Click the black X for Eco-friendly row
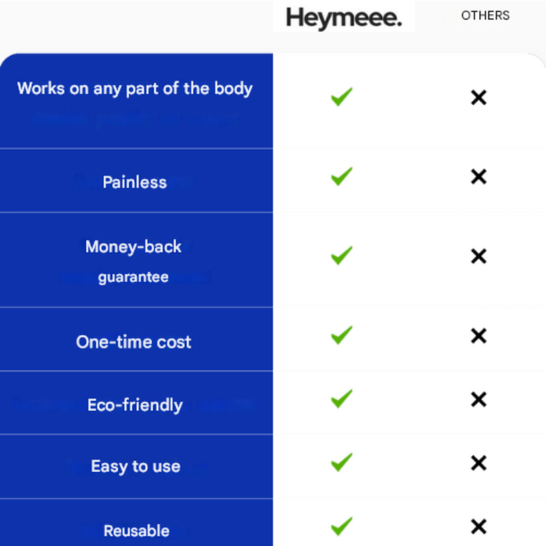The height and width of the screenshot is (546, 546). [x=478, y=400]
